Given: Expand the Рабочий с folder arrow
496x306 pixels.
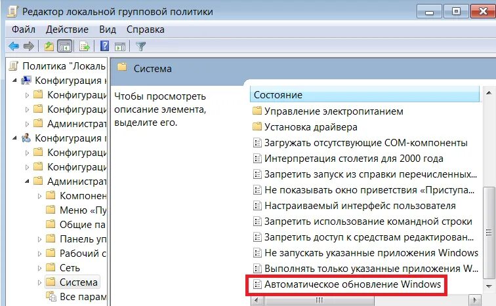Looking at the screenshot, I should (39, 254).
